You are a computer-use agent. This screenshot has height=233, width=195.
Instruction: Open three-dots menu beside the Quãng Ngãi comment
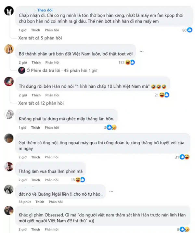coord(111,191)
